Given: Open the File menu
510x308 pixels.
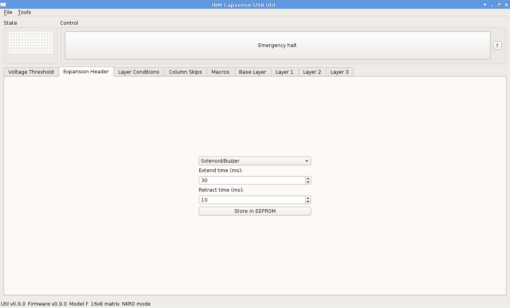Looking at the screenshot, I should (x=8, y=12).
